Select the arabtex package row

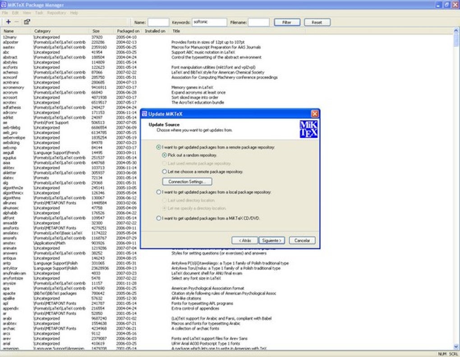(x=227, y=324)
